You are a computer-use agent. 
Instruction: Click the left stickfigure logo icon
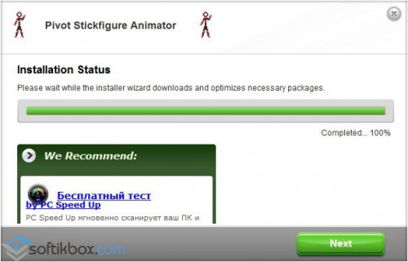click(20, 25)
